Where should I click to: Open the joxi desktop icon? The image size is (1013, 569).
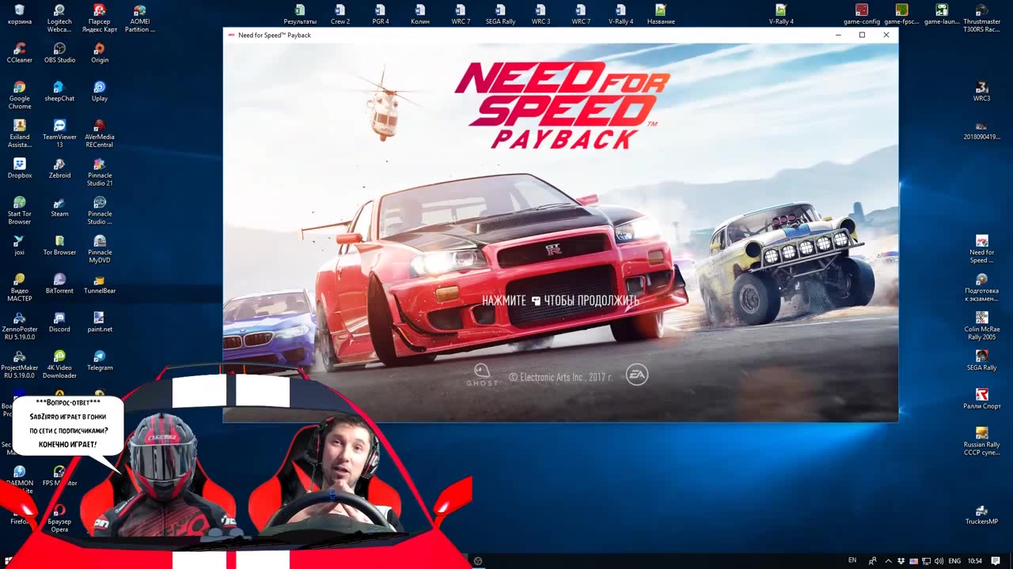(20, 246)
